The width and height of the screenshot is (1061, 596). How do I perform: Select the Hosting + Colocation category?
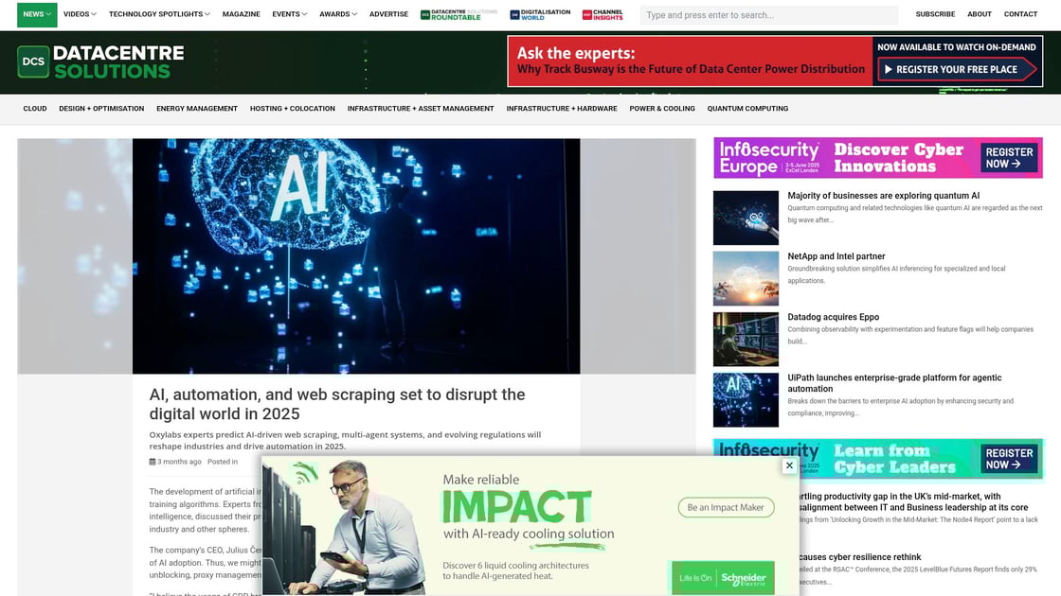pyautogui.click(x=293, y=108)
